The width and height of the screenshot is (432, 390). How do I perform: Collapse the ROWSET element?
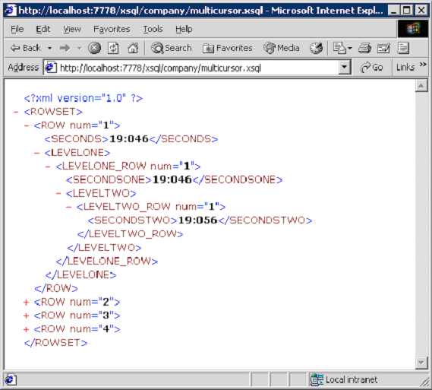coord(16,112)
